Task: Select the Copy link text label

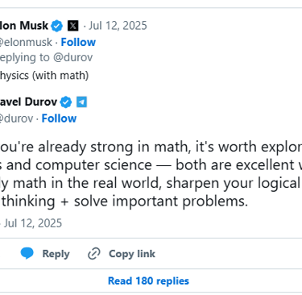Action: [x=132, y=254]
